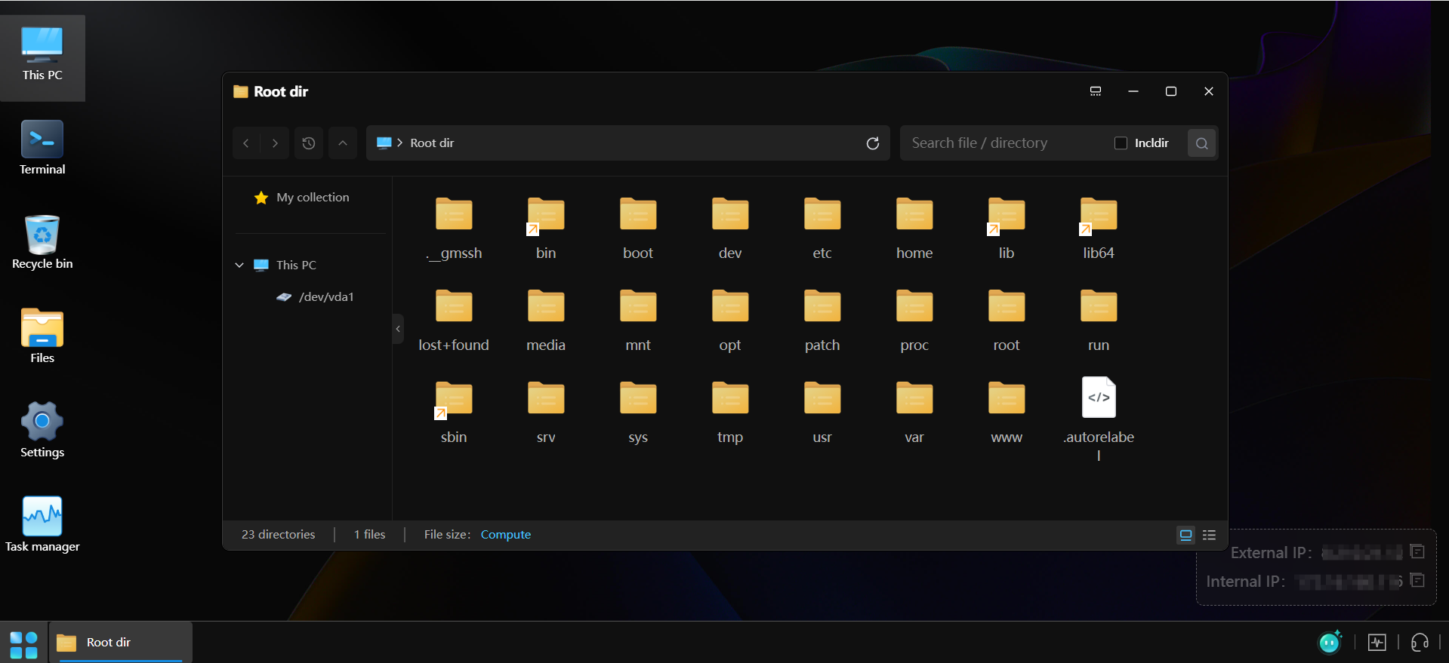Image resolution: width=1449 pixels, height=663 pixels.
Task: Select the srv folder
Action: coord(546,413)
